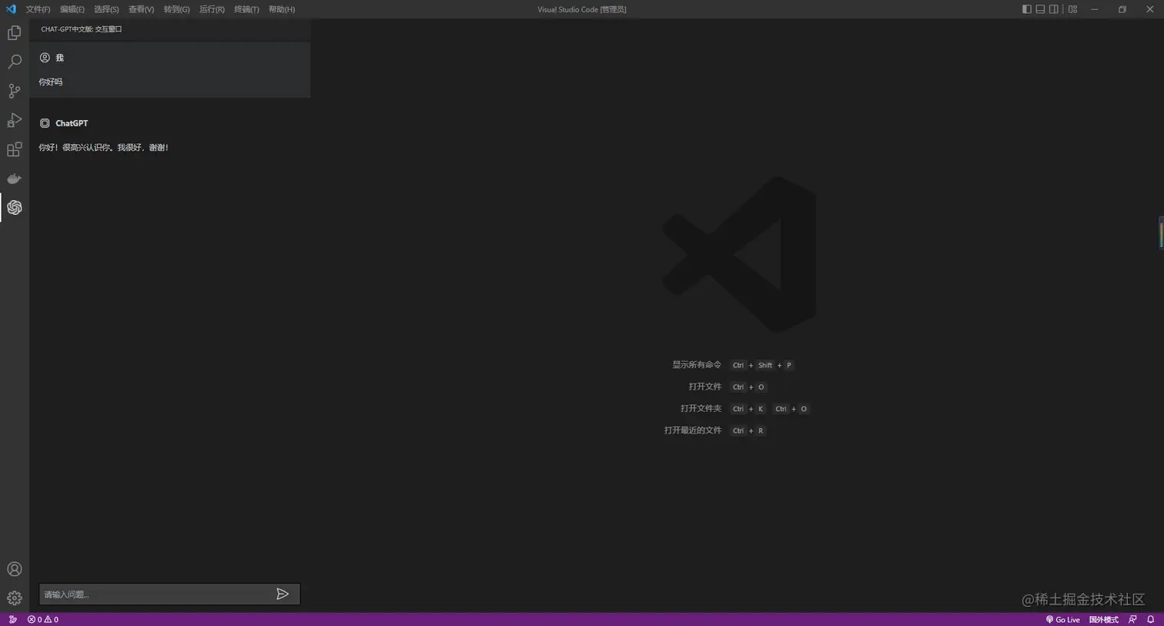Minimize the VS Code window
Viewport: 1164px width, 626px height.
(x=1094, y=9)
